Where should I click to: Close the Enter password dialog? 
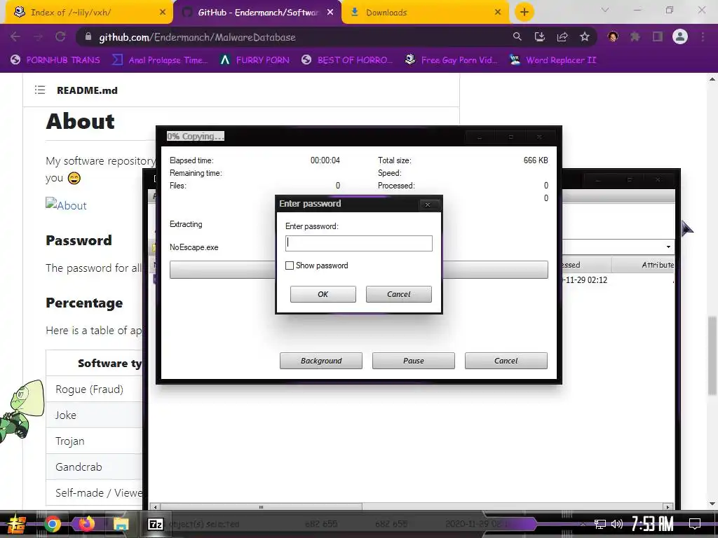pos(427,205)
